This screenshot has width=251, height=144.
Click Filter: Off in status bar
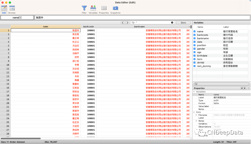tap(231, 142)
